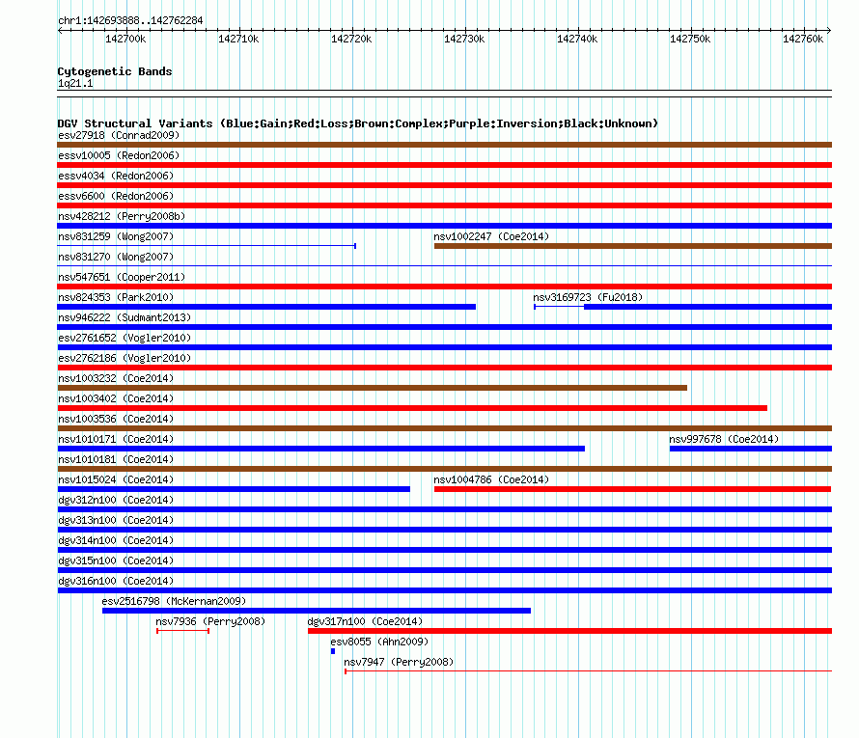
Task: Click the thin blue nsv831259 line
Action: coord(207,246)
